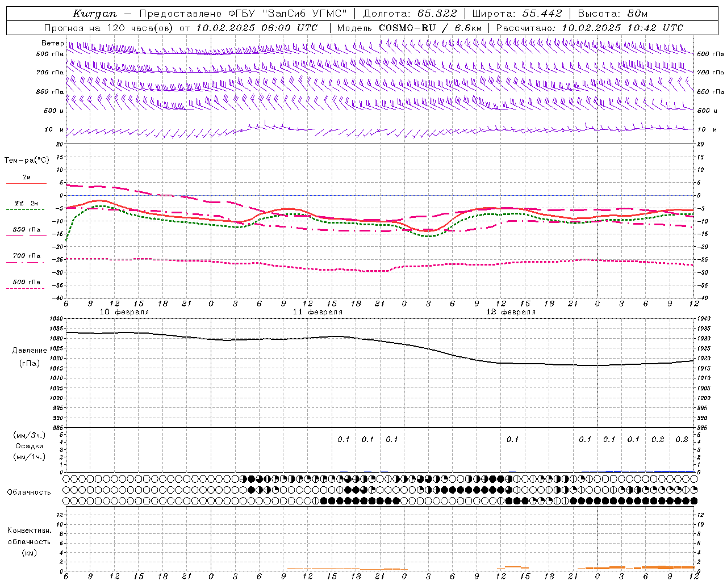
Task: Click the "700 гПа" temperature legend entry
Action: (26, 256)
